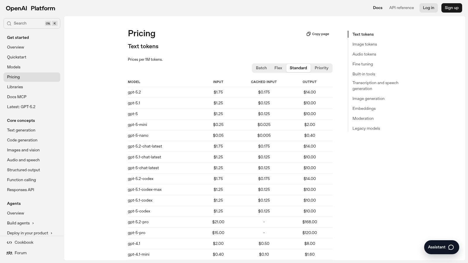468x263 pixels.
Task: Click the CTRL K shortcut badge
Action: (x=51, y=23)
